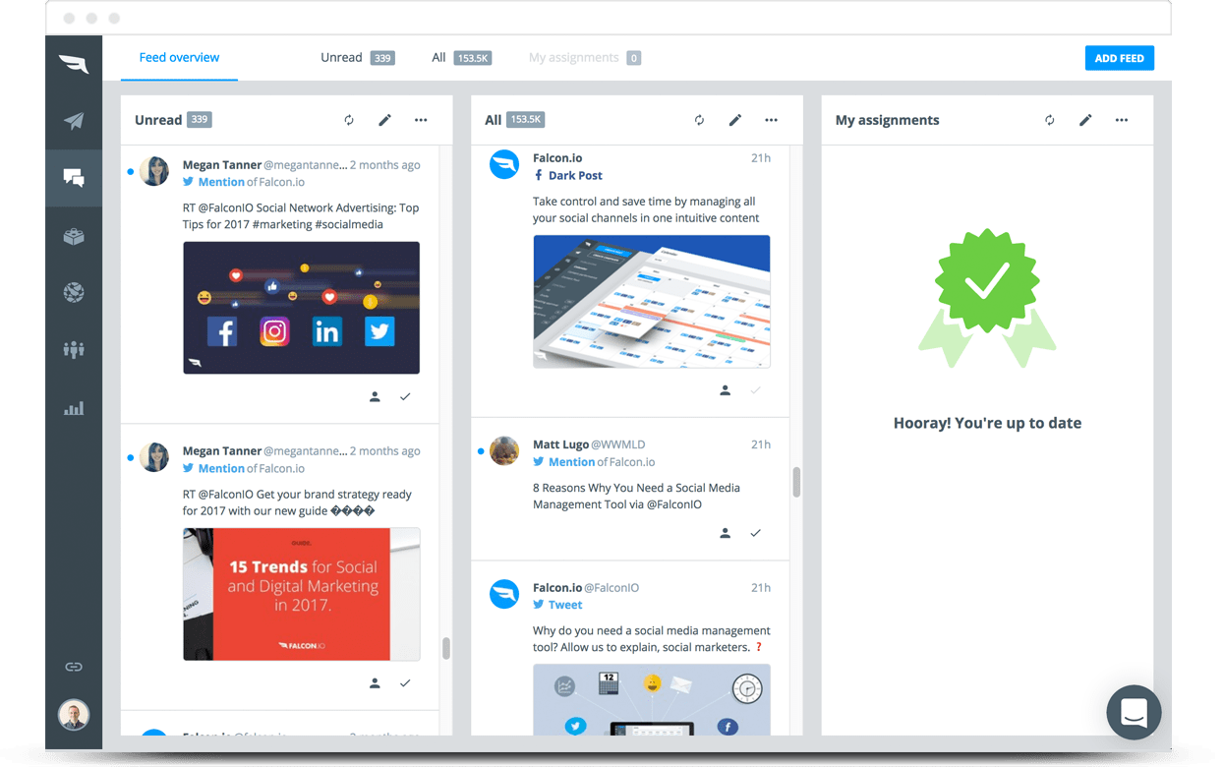The width and height of the screenshot is (1223, 767).
Task: Open the support chat widget button
Action: click(x=1134, y=712)
